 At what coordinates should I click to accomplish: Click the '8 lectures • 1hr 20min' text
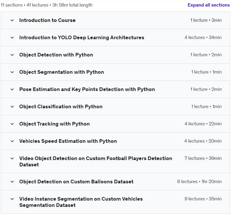click(x=200, y=182)
